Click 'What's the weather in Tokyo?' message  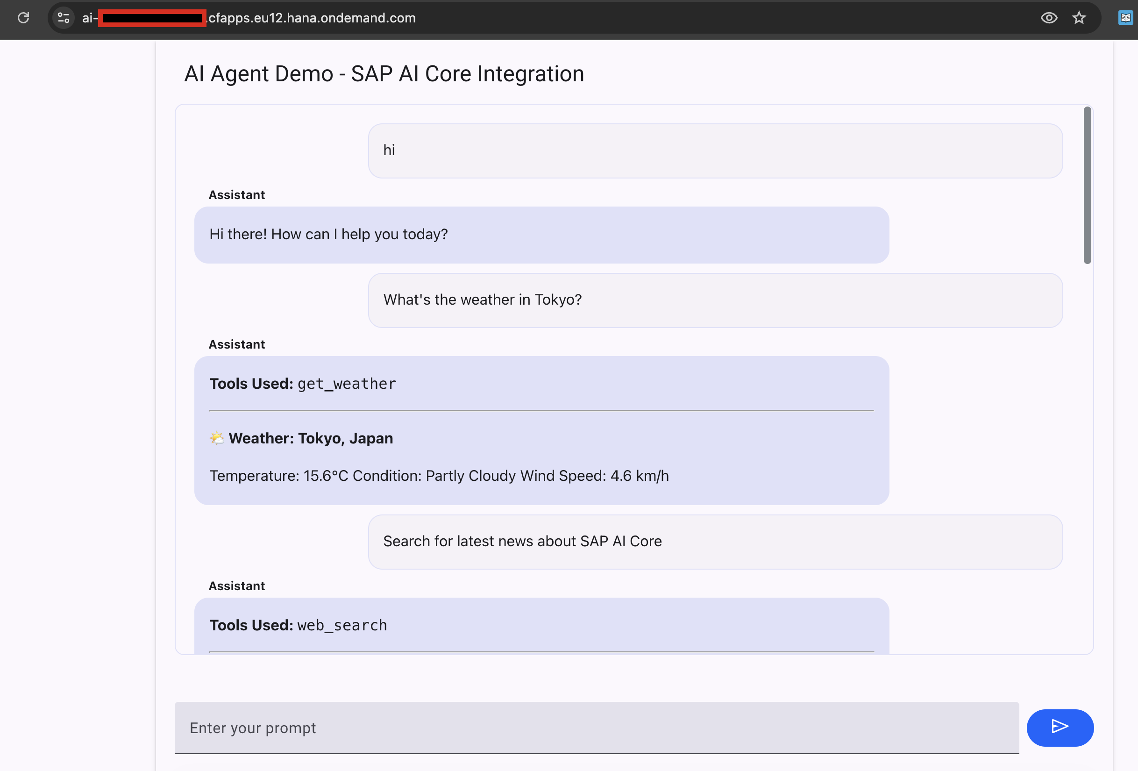715,300
